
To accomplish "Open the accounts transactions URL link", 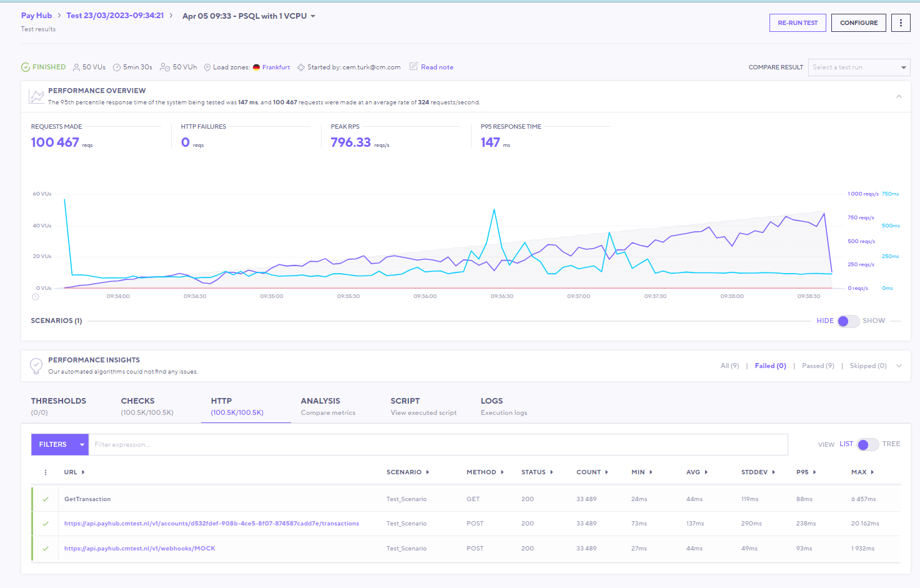I will 212,524.
